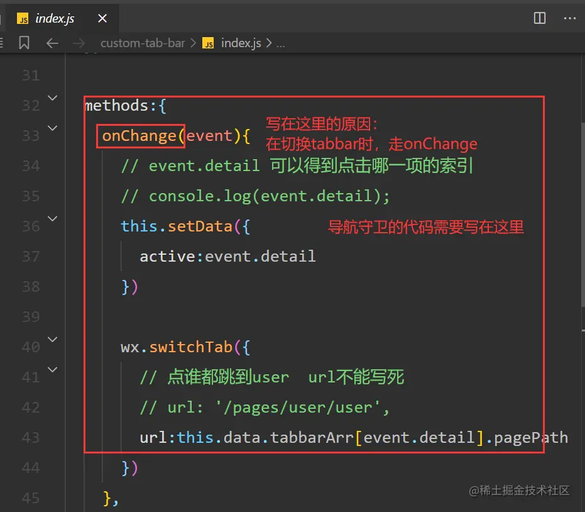Fold the setData call at line 36
Image resolution: width=585 pixels, height=512 pixels.
click(x=53, y=218)
